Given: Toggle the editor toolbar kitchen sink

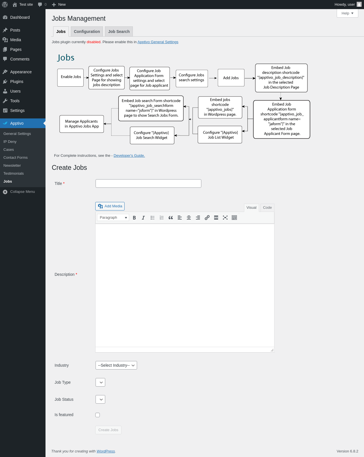Looking at the screenshot, I should 234,218.
